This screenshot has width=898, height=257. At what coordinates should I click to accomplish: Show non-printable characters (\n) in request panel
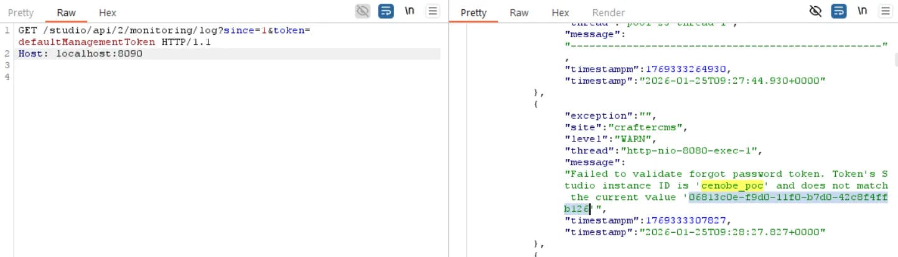click(x=409, y=11)
